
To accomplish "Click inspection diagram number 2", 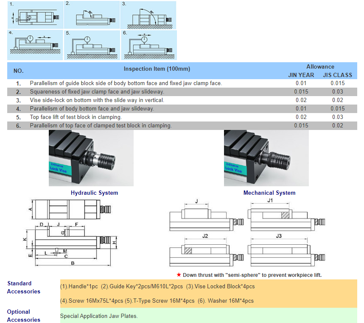I will coord(92,15).
